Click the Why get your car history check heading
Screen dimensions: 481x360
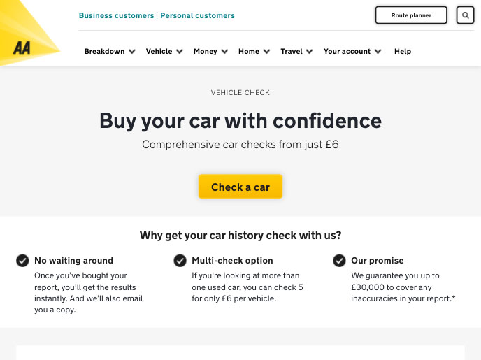coord(240,236)
